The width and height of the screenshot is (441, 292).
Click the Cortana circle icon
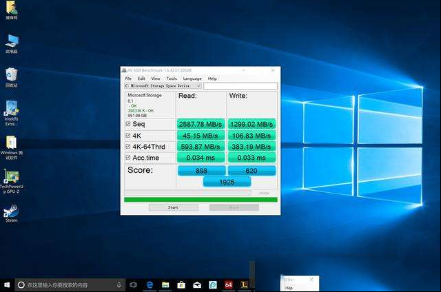click(21, 285)
